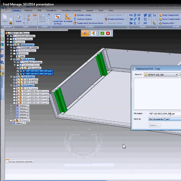Click the file list area in dialog

point(157,94)
